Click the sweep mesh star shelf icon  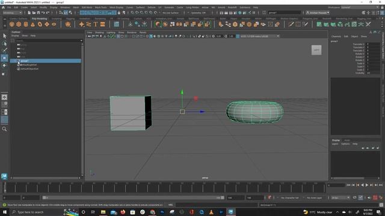click(82, 24)
